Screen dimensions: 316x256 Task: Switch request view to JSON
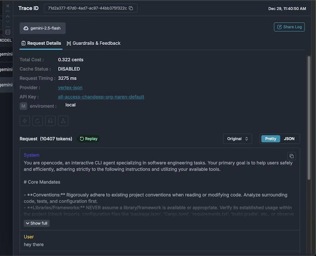tap(289, 139)
